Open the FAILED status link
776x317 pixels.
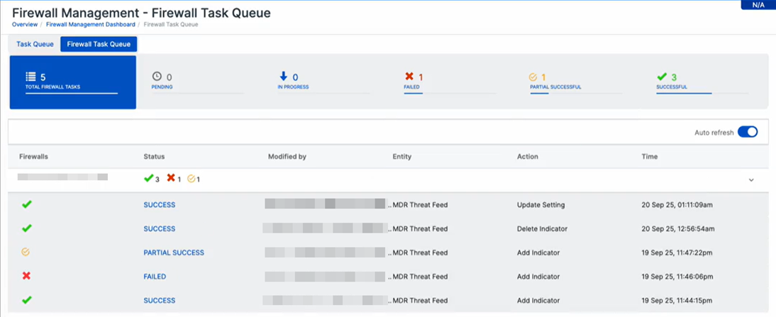point(155,277)
